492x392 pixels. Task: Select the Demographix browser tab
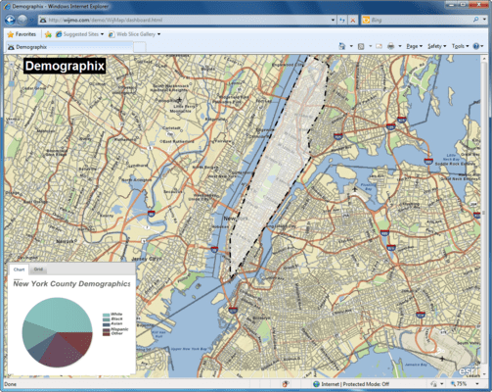[69, 47]
